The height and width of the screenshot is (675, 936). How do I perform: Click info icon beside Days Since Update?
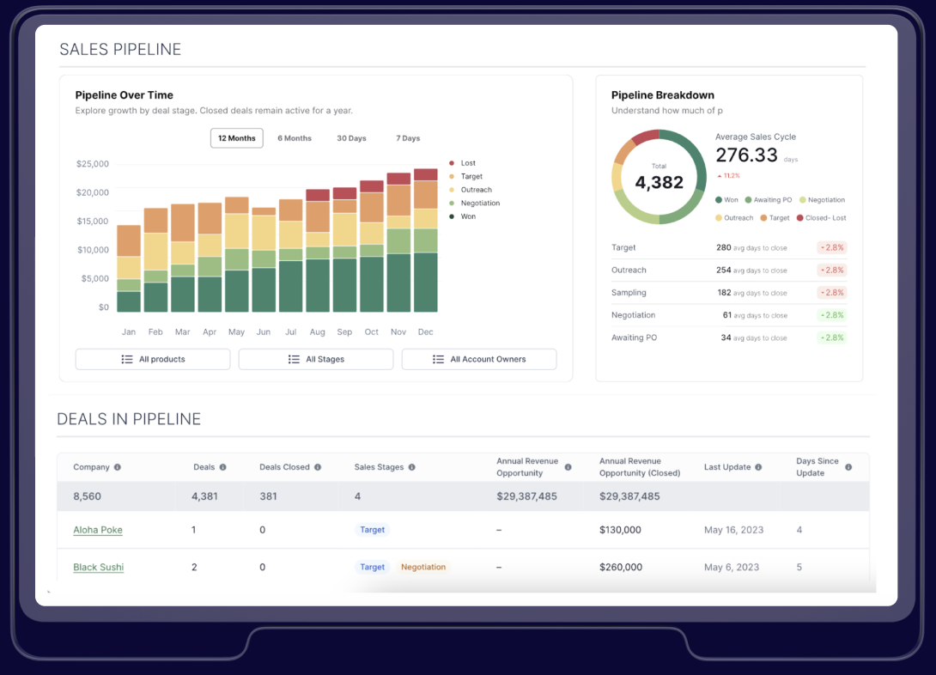point(848,467)
